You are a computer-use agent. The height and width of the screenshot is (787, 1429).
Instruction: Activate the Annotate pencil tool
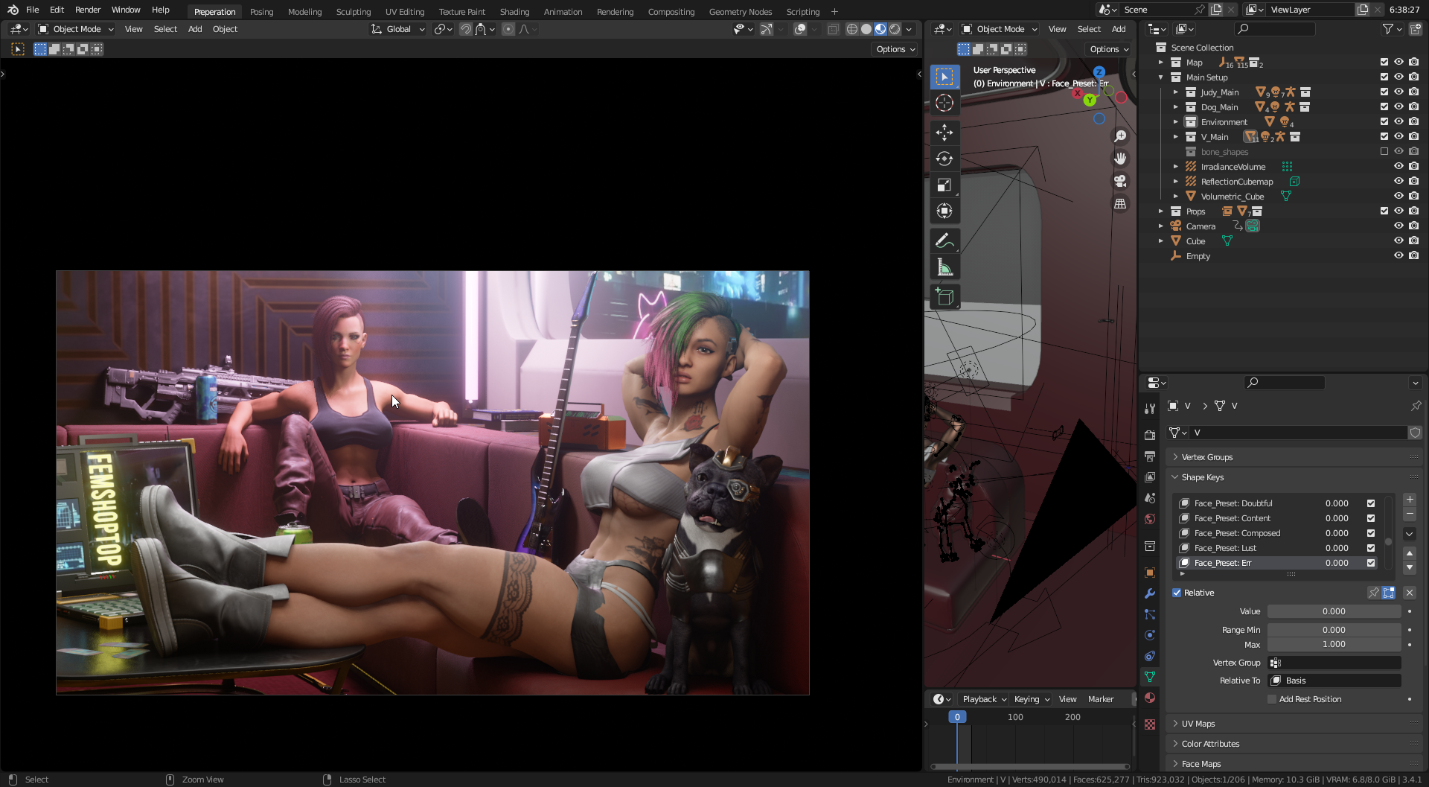[x=944, y=240]
